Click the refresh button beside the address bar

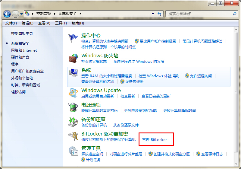coord(160,14)
